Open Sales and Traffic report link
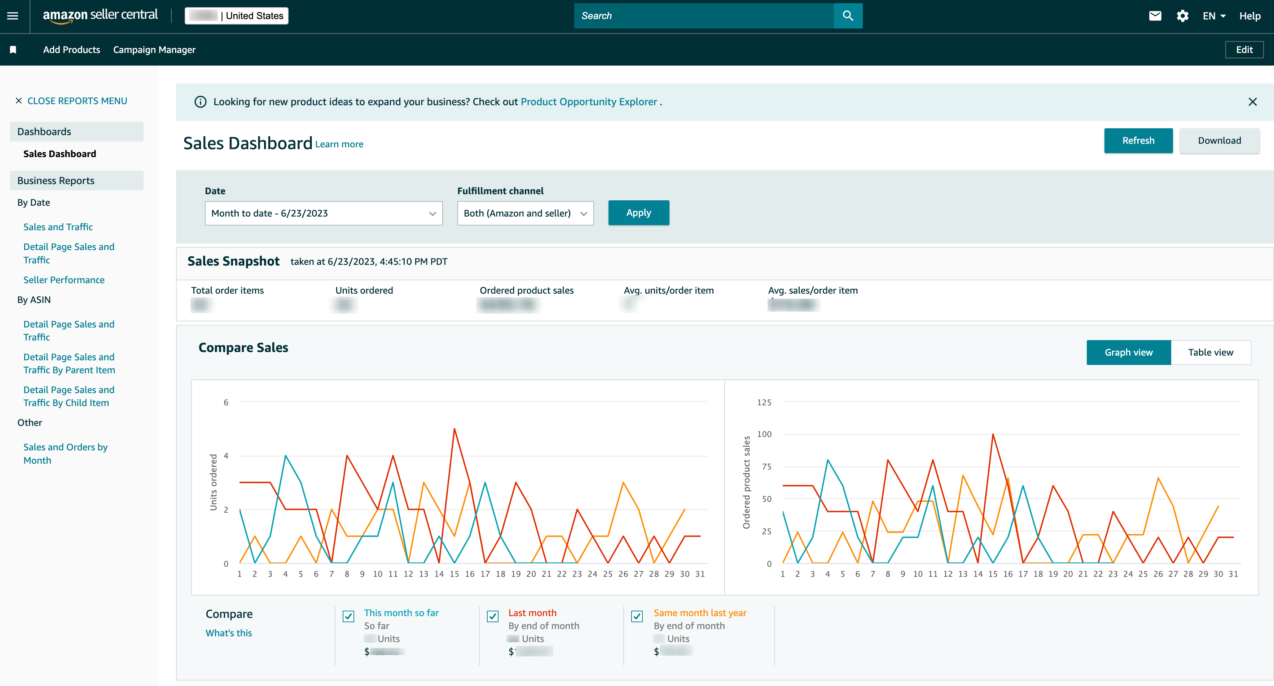The image size is (1274, 686). (x=57, y=226)
